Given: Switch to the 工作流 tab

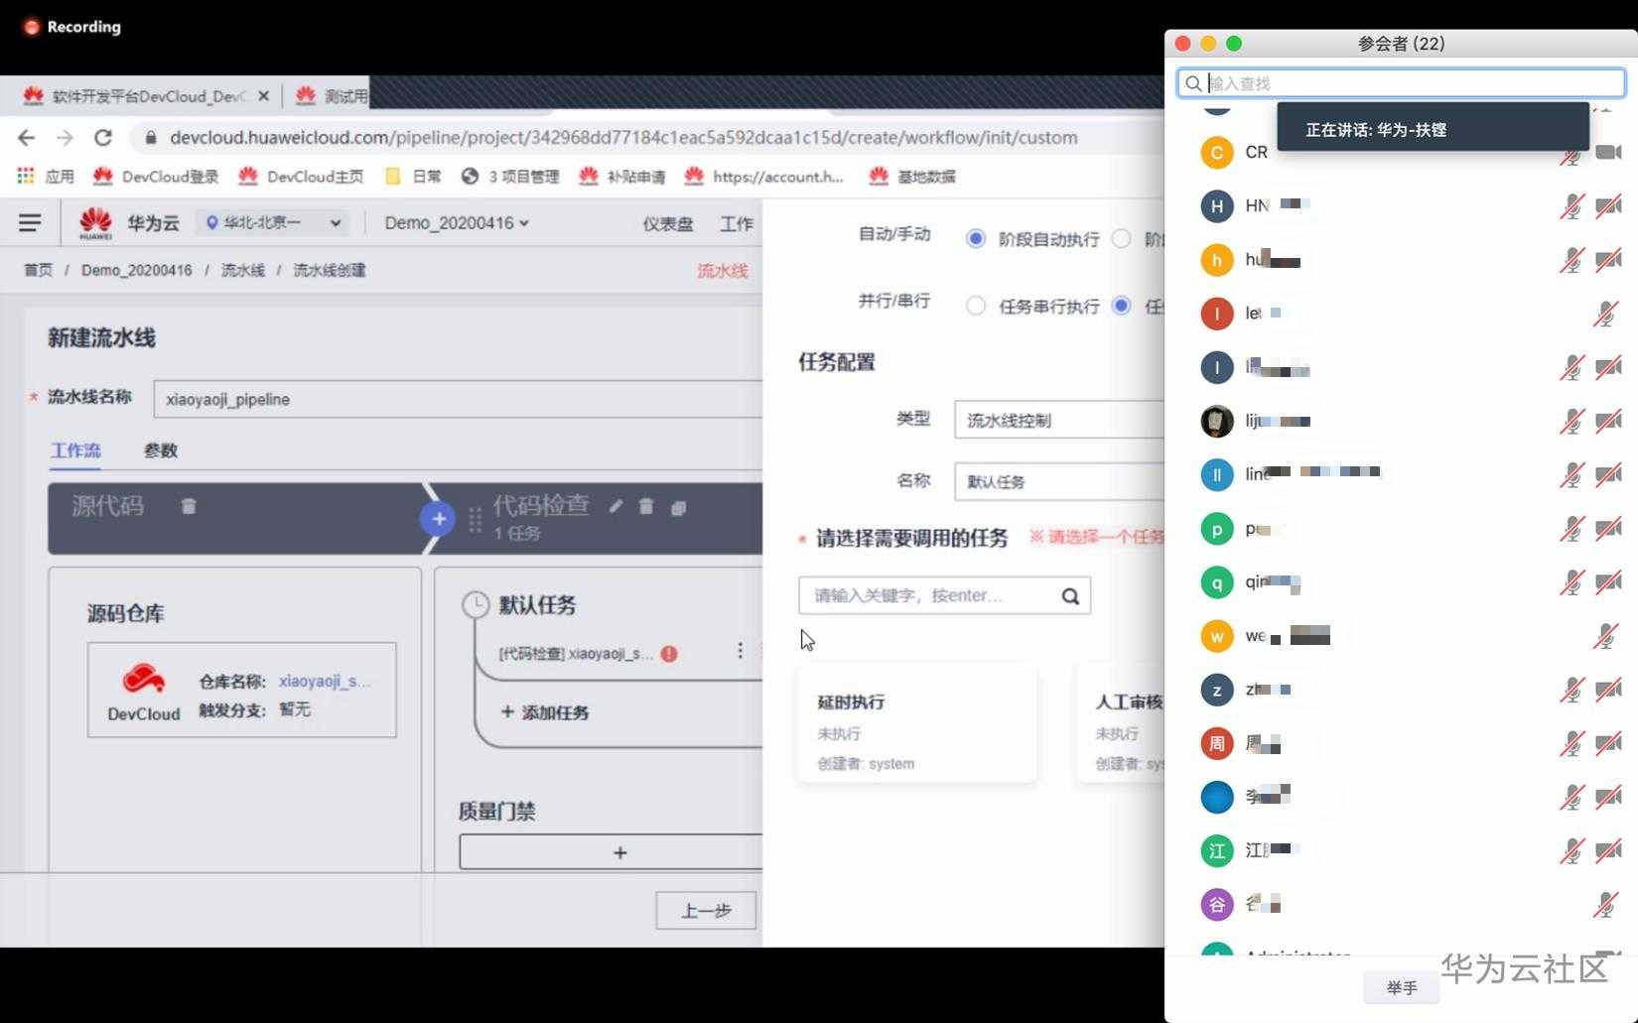Looking at the screenshot, I should point(75,450).
